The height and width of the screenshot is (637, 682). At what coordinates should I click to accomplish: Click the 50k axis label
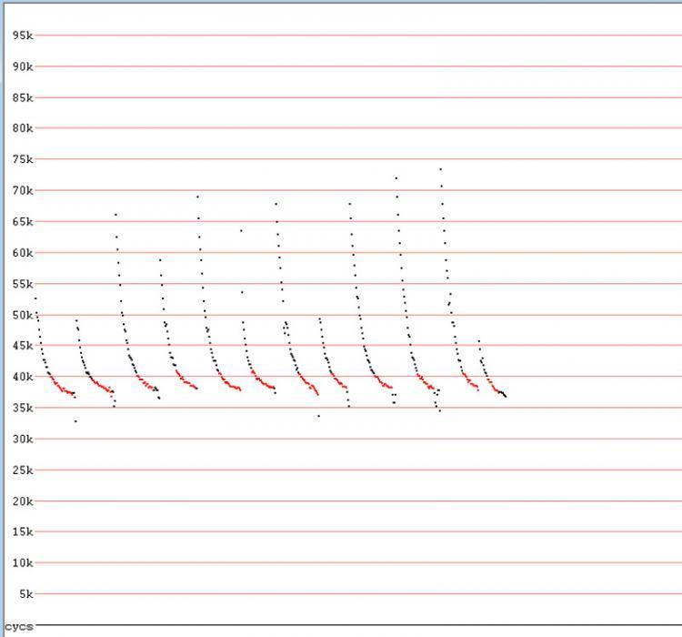23,315
